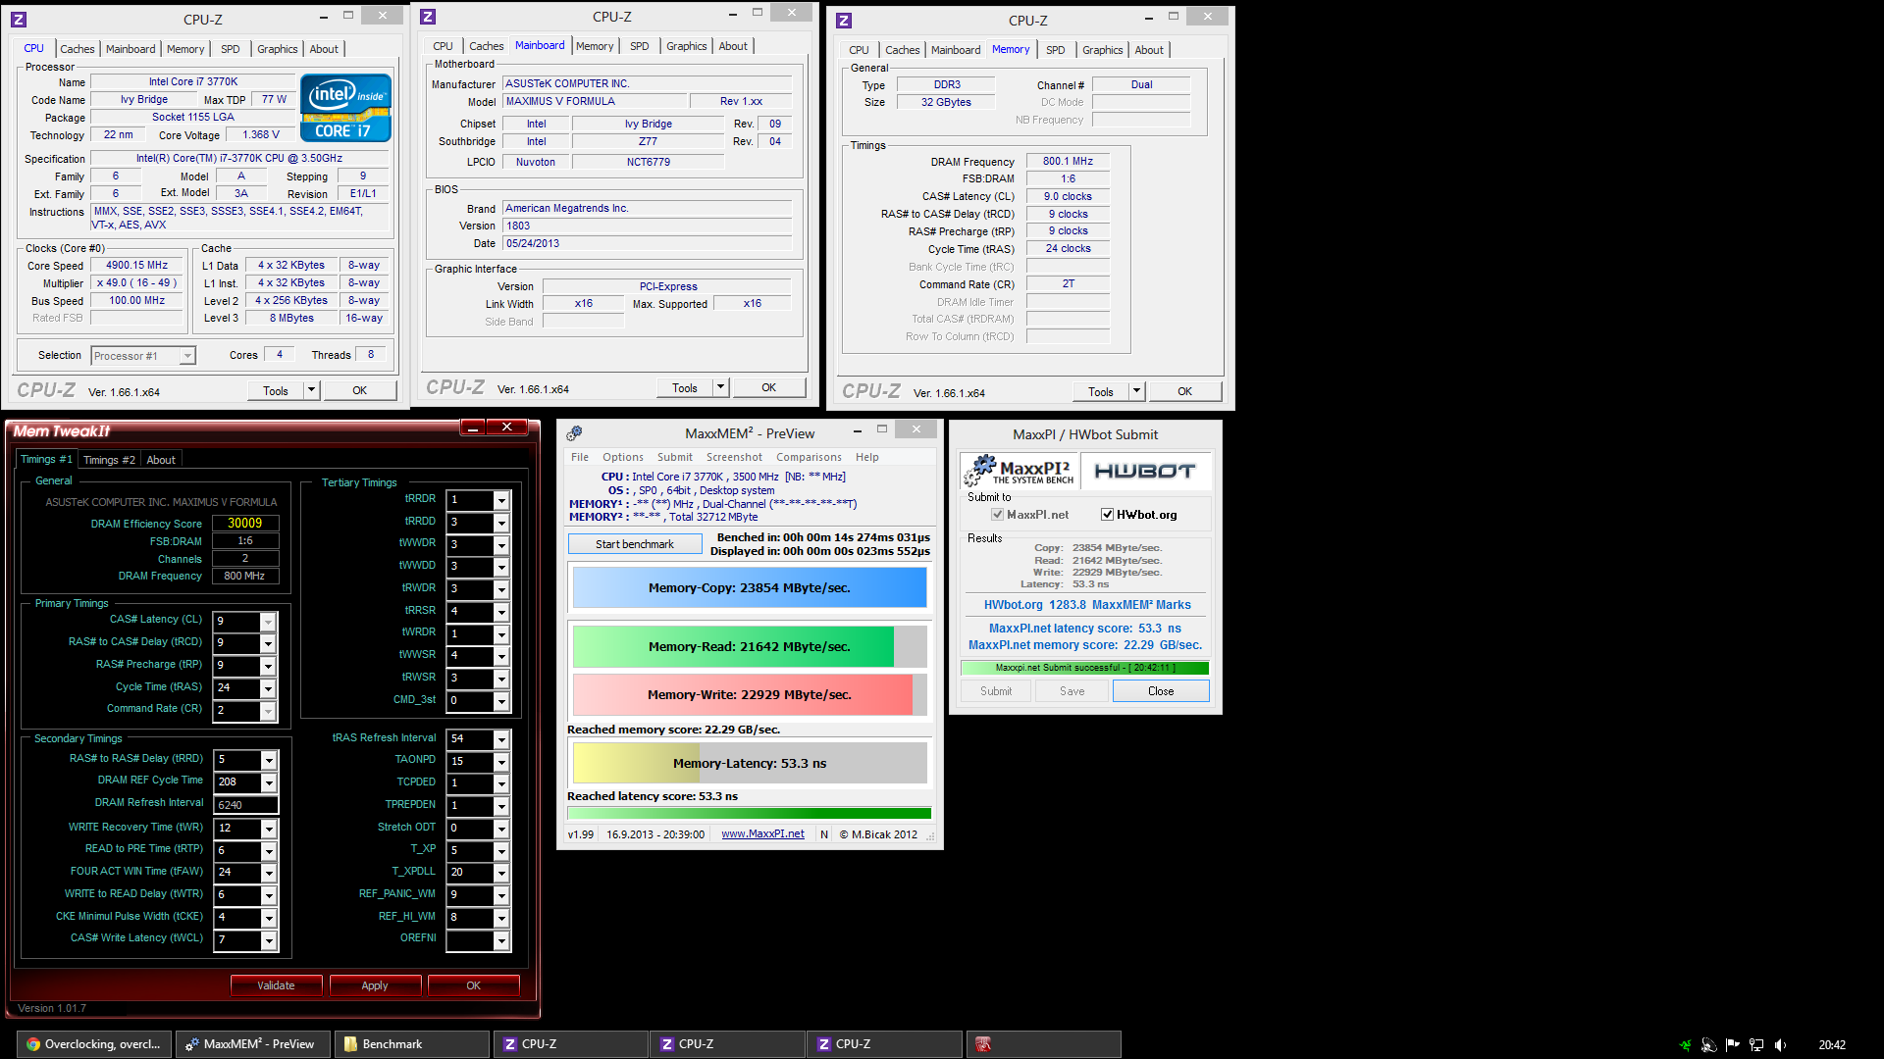Click Close in MaxxPI HWbot Submit
Image resolution: width=1884 pixels, height=1059 pixels.
1161,691
